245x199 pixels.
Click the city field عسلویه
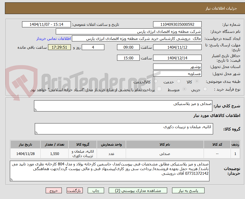pos(177,74)
